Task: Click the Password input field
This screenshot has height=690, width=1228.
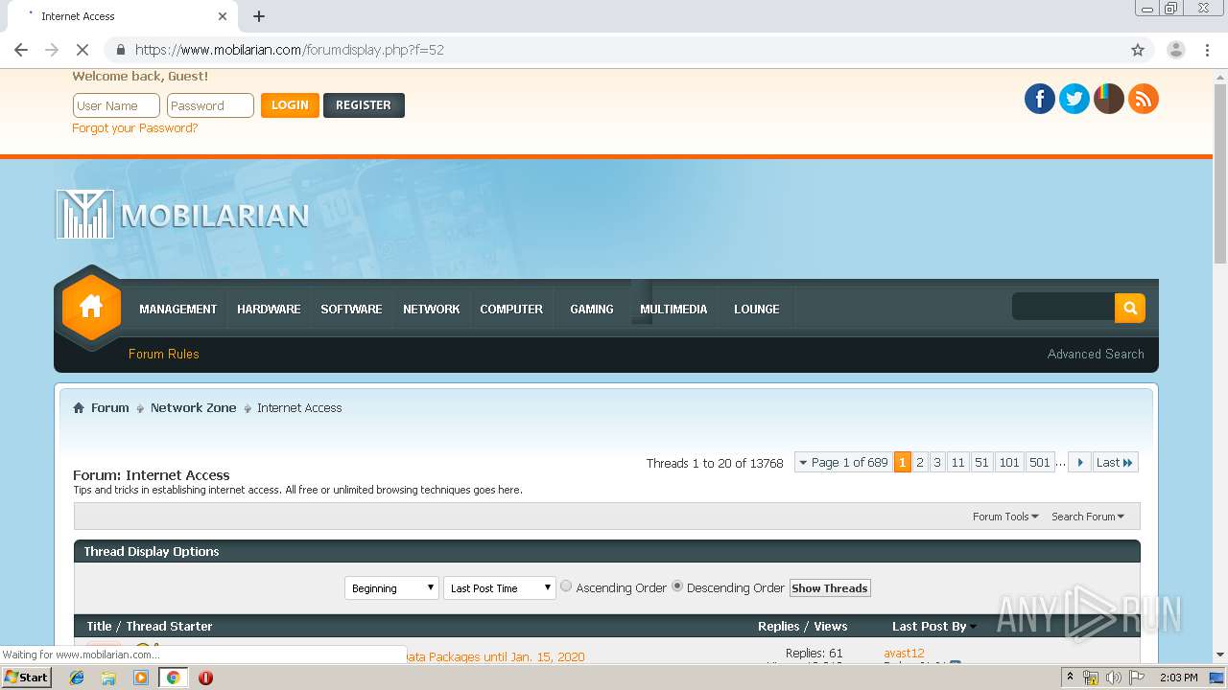Action: click(x=210, y=105)
